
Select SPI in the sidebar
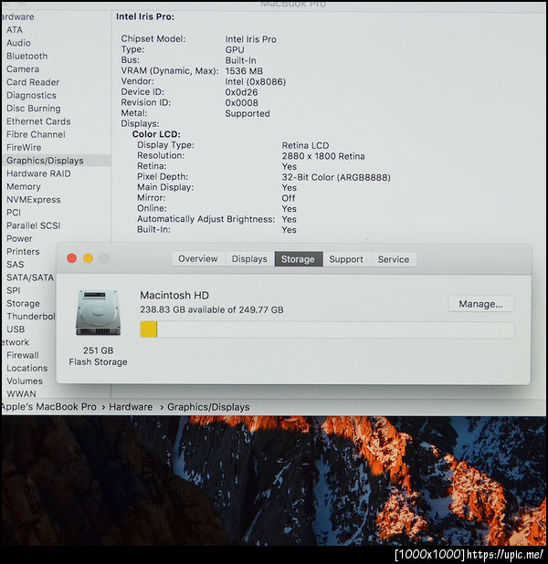[14, 290]
